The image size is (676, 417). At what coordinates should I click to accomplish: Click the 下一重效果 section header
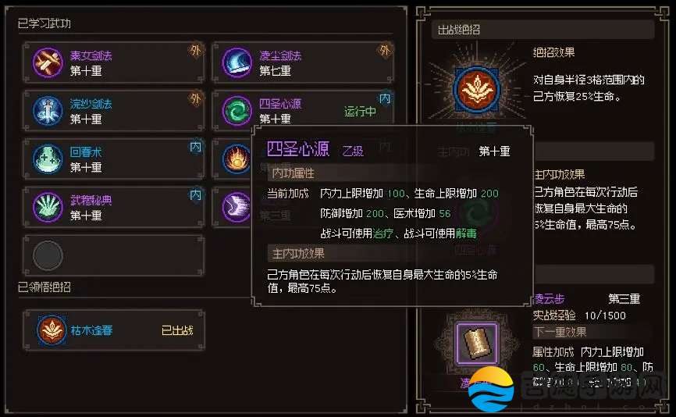560,332
